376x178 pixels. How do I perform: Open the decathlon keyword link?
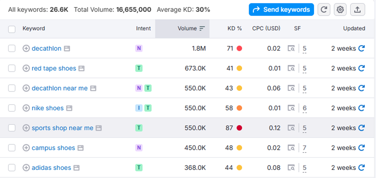coord(47,49)
